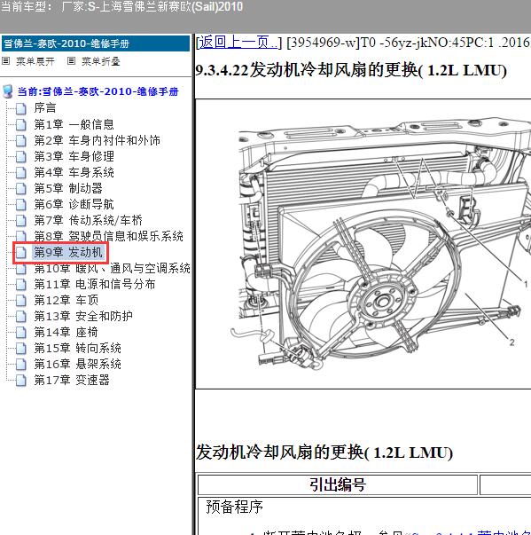This screenshot has height=535, width=531.
Task: Click the 引出编号 table header cell
Action: point(338,484)
